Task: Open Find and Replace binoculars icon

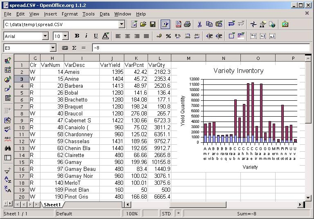Action: 7,148
